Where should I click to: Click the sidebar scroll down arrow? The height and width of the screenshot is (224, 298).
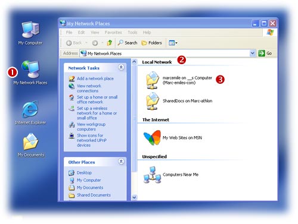tap(134, 197)
